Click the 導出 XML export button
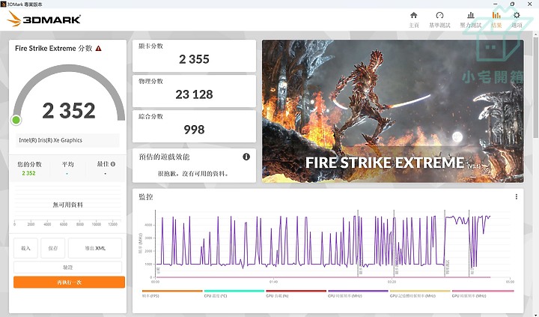 [95, 248]
